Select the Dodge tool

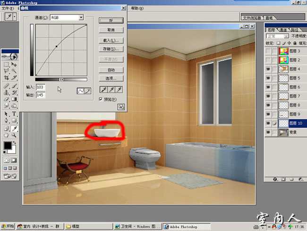point(14,106)
